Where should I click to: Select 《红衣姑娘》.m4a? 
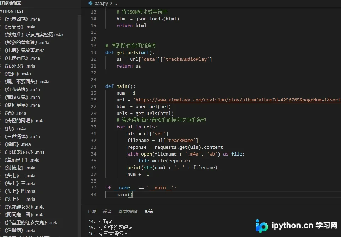(22, 90)
